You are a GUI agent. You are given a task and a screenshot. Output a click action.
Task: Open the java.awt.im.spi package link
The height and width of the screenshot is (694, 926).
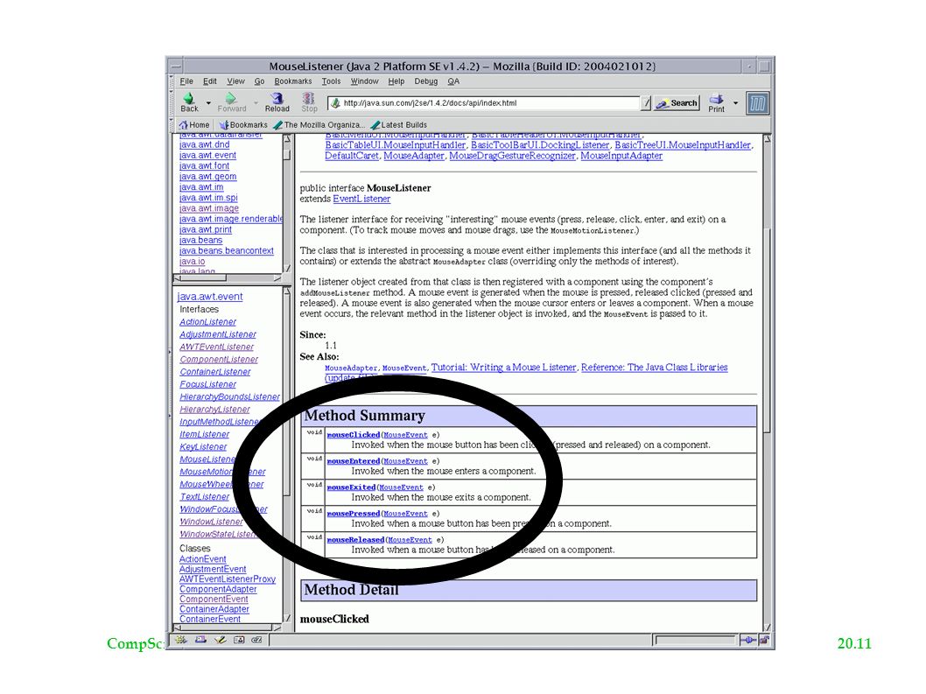(x=208, y=198)
